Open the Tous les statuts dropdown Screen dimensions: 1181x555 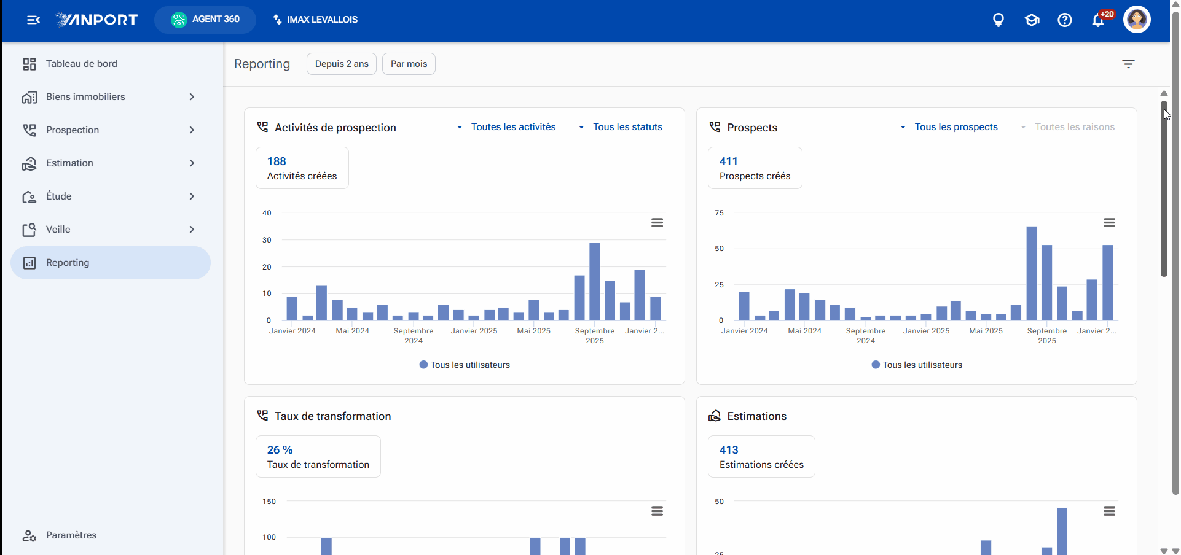tap(621, 127)
